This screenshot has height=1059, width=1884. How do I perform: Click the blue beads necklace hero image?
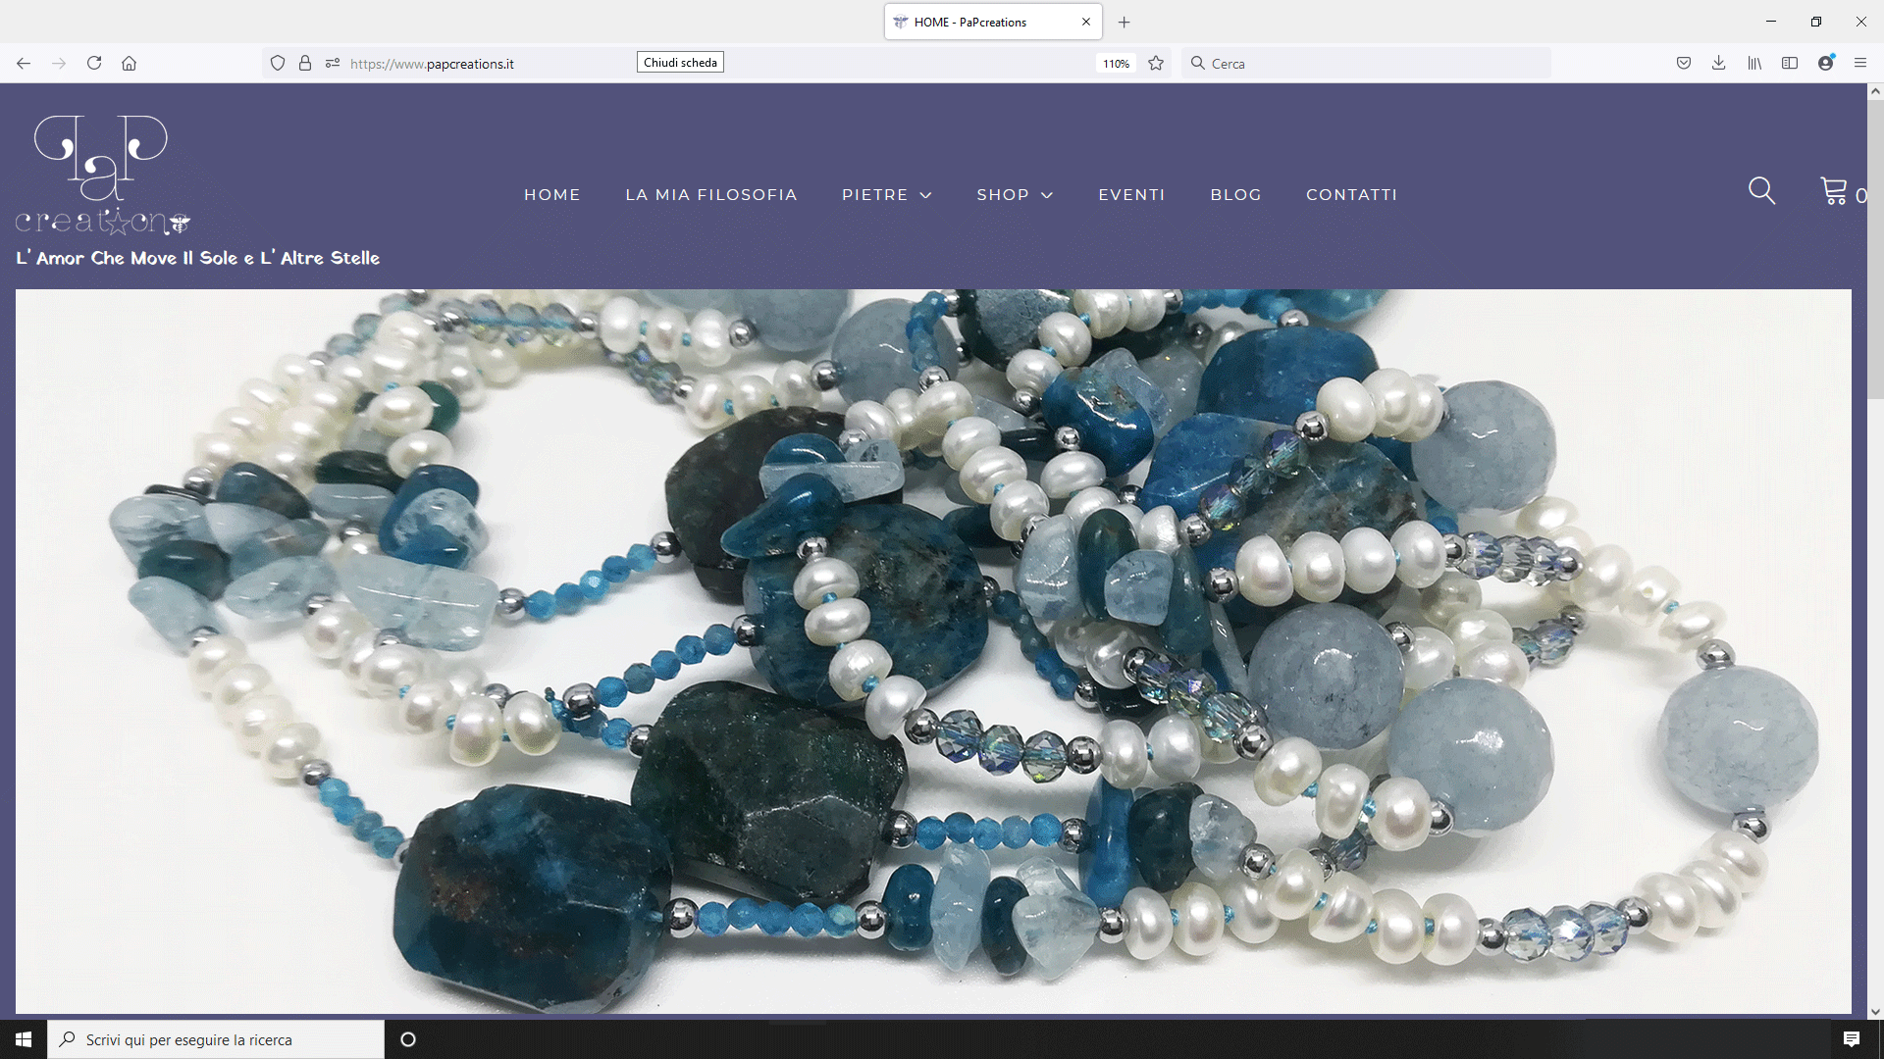point(933,651)
